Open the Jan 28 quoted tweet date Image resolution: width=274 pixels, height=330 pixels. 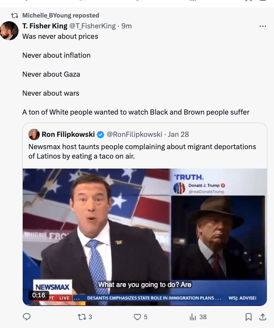tap(178, 134)
